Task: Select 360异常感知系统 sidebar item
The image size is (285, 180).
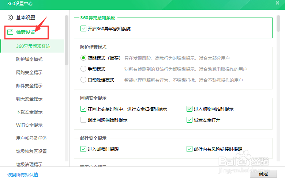Action: 32,46
